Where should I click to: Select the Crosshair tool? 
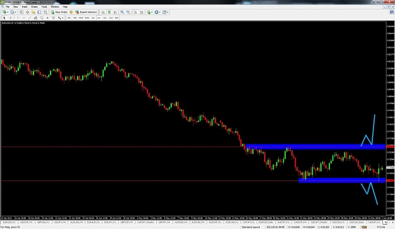click(10, 18)
